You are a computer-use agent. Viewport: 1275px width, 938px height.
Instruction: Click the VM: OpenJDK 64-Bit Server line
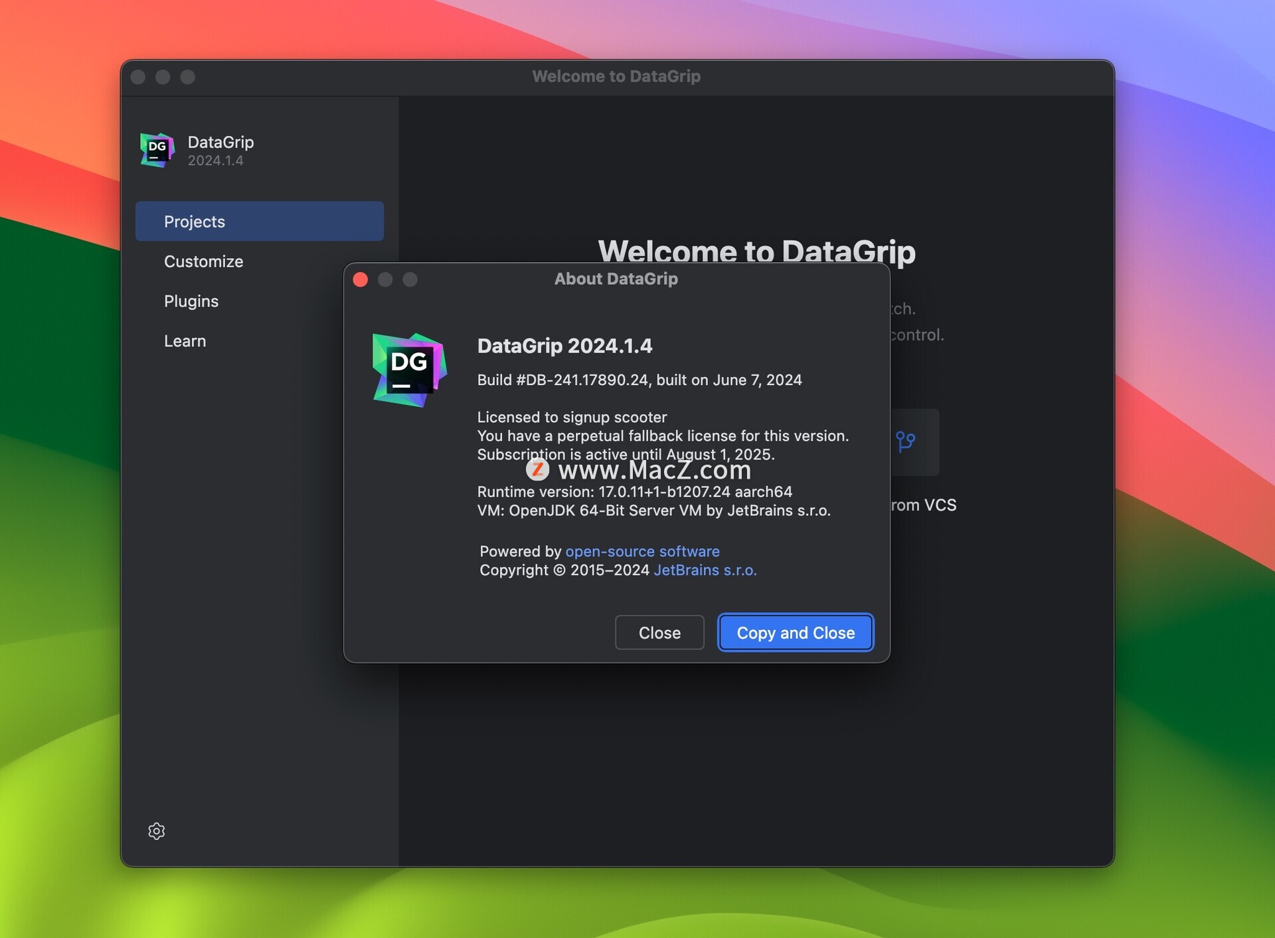coord(653,510)
